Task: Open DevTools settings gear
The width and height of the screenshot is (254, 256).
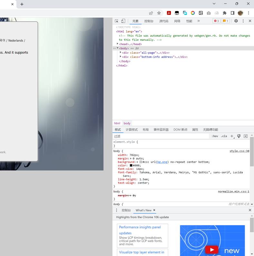Action: pyautogui.click(x=236, y=21)
